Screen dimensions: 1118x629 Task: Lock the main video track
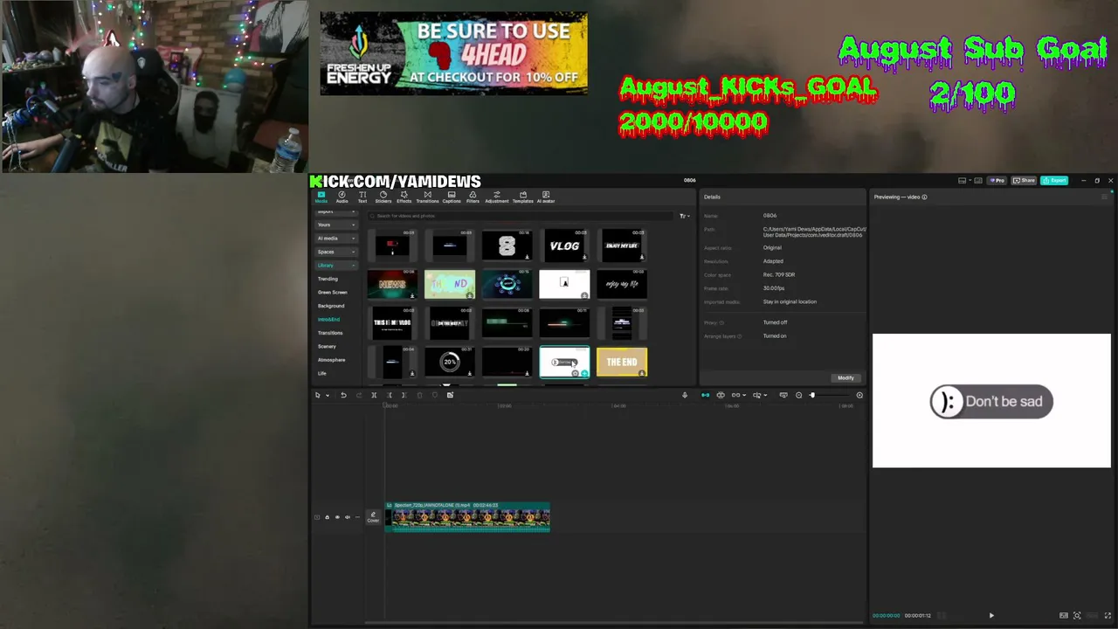point(327,517)
